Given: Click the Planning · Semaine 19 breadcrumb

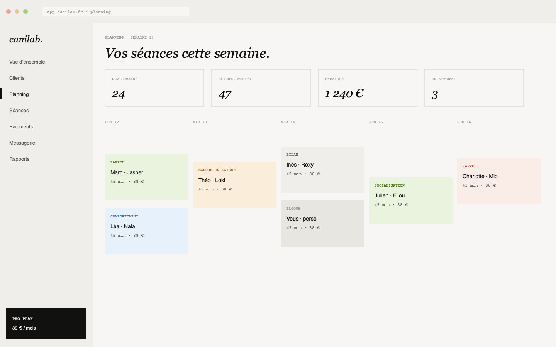Looking at the screenshot, I should pos(129,37).
